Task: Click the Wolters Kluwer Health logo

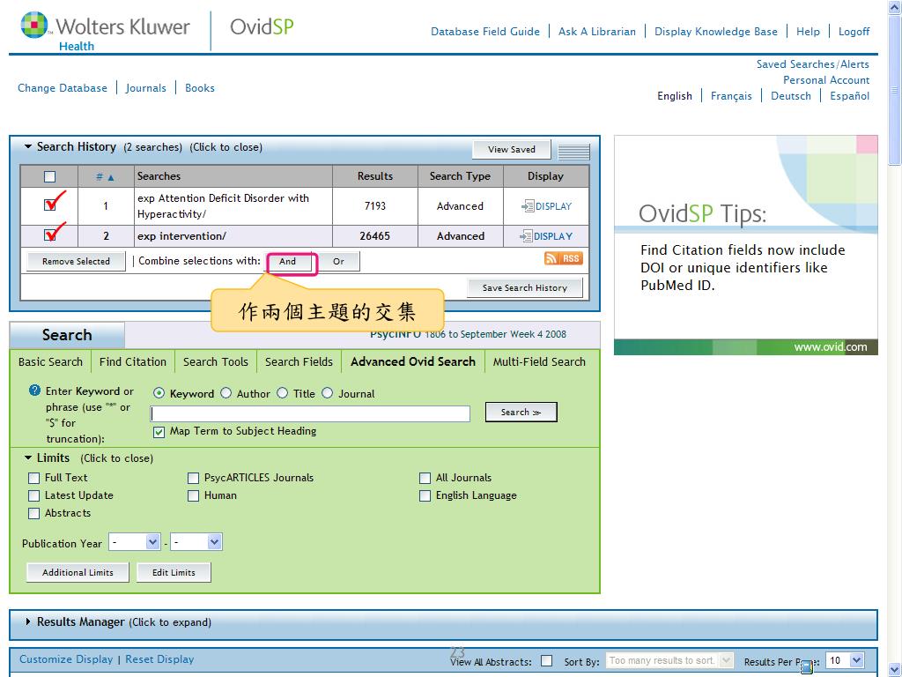Action: pyautogui.click(x=106, y=32)
